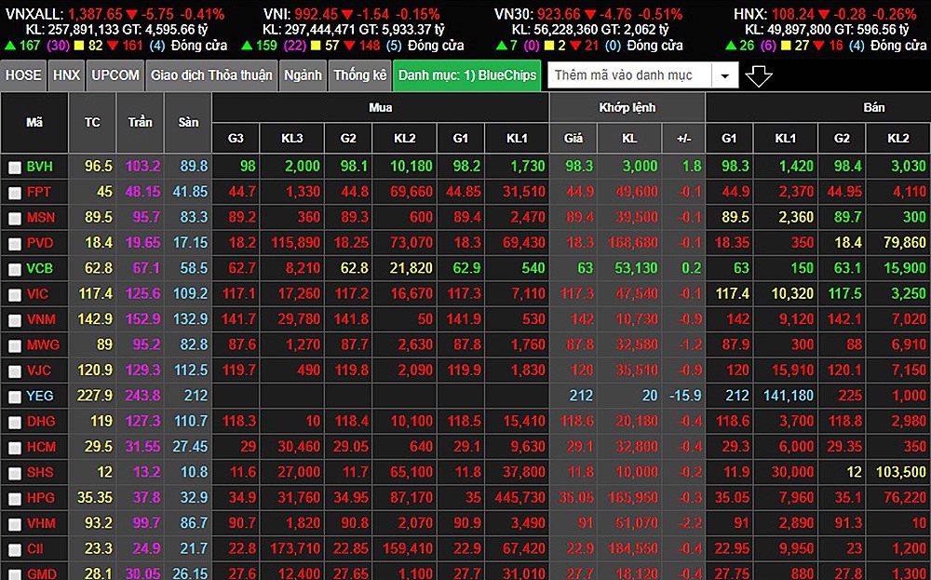931x580 pixels.
Task: Tick the checkbox for VJC
Action: tap(15, 372)
